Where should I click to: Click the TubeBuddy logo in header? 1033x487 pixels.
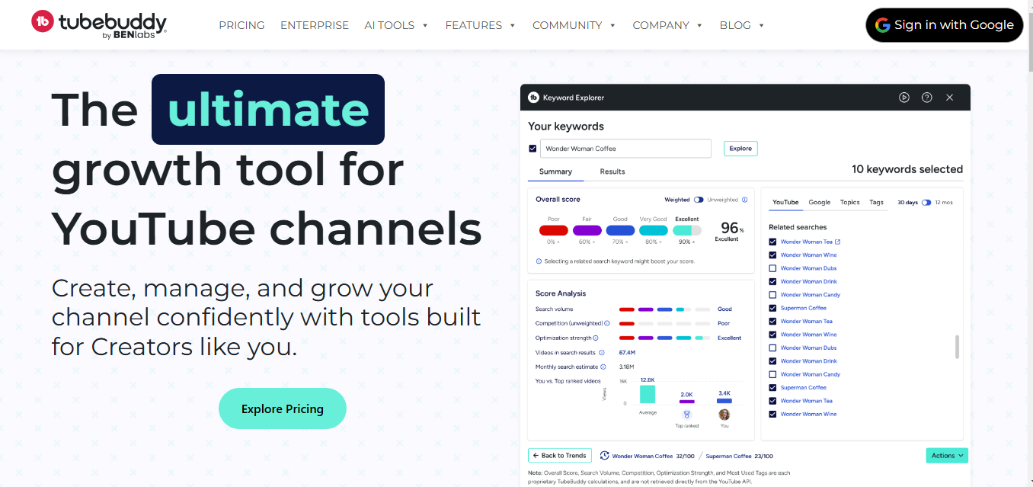click(x=99, y=24)
